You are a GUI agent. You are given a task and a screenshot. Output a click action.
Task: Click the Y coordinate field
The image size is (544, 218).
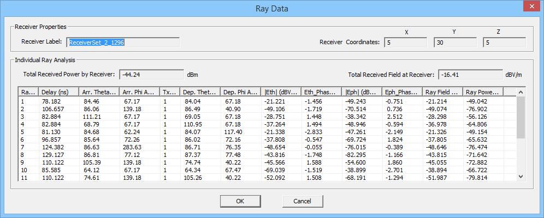[x=455, y=42]
